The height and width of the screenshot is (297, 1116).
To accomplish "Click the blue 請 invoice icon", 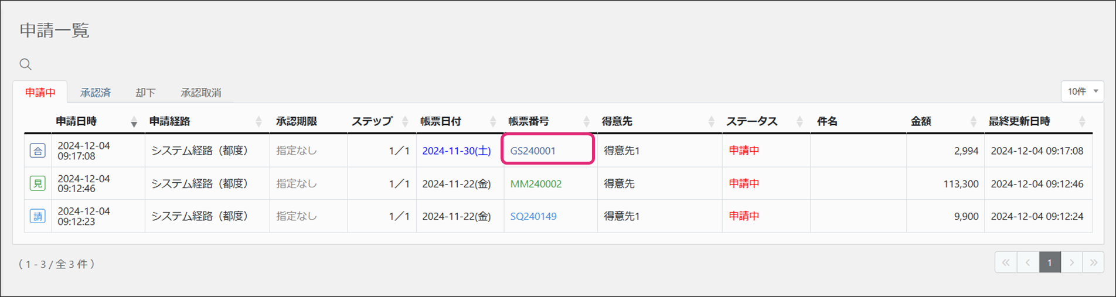I will [38, 216].
